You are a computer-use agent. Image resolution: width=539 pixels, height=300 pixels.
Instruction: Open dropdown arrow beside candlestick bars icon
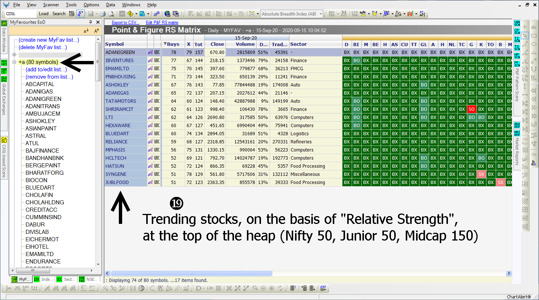[x=415, y=14]
